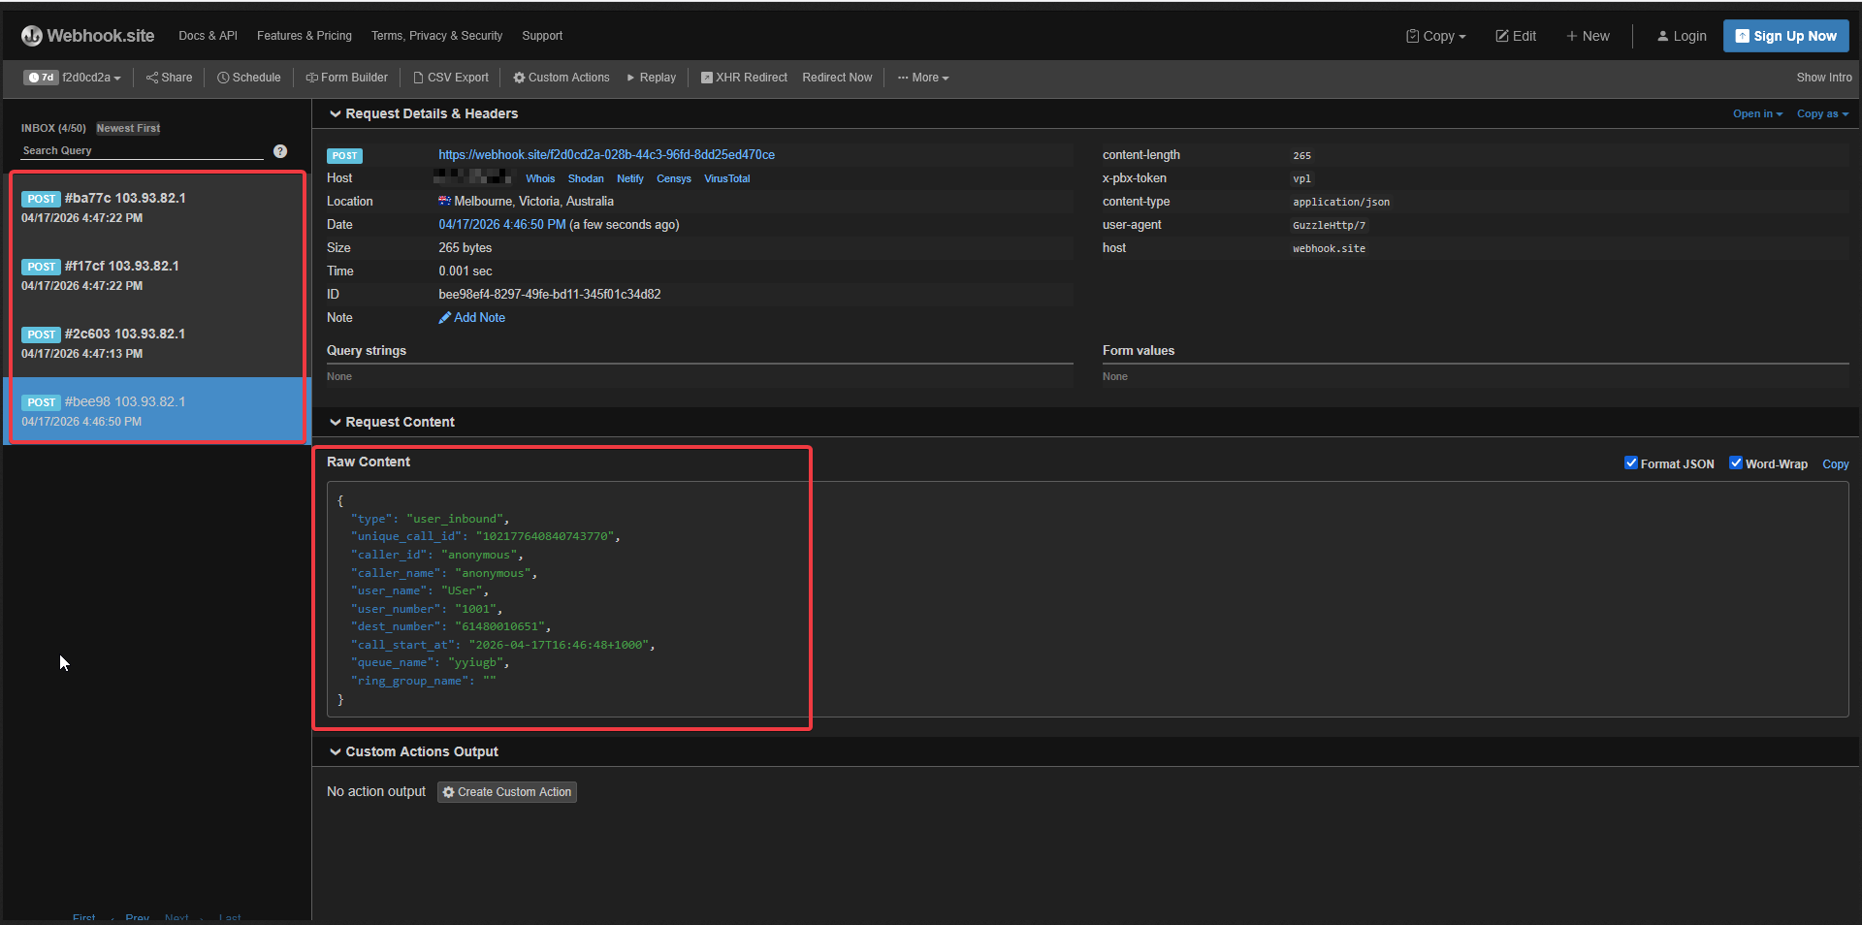Click Redirect Now
Viewport: 1862px width, 925px height.
tap(837, 78)
